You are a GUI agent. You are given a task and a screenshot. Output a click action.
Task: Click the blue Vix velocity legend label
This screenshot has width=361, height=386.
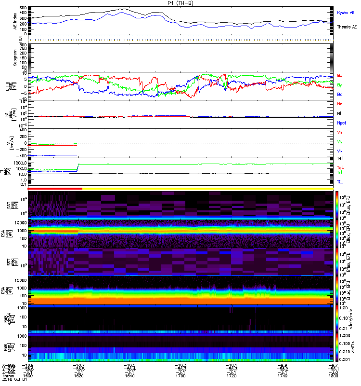click(x=339, y=151)
